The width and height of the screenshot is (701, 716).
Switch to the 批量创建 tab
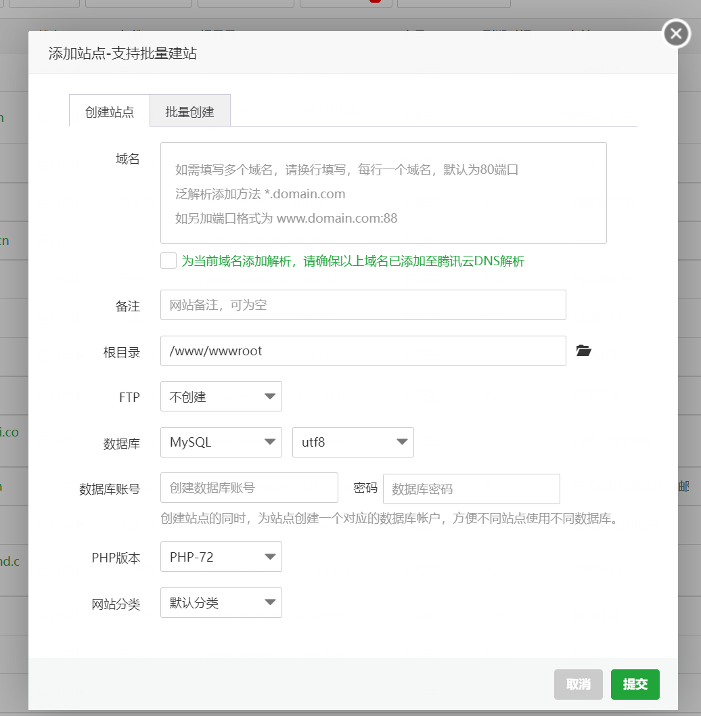coord(190,112)
